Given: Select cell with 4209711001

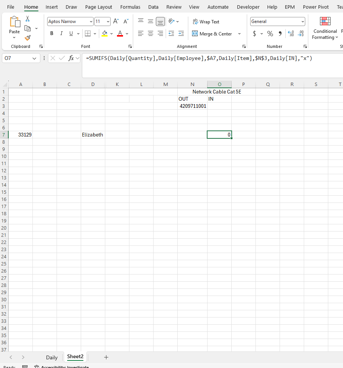Looking at the screenshot, I should pos(192,106).
